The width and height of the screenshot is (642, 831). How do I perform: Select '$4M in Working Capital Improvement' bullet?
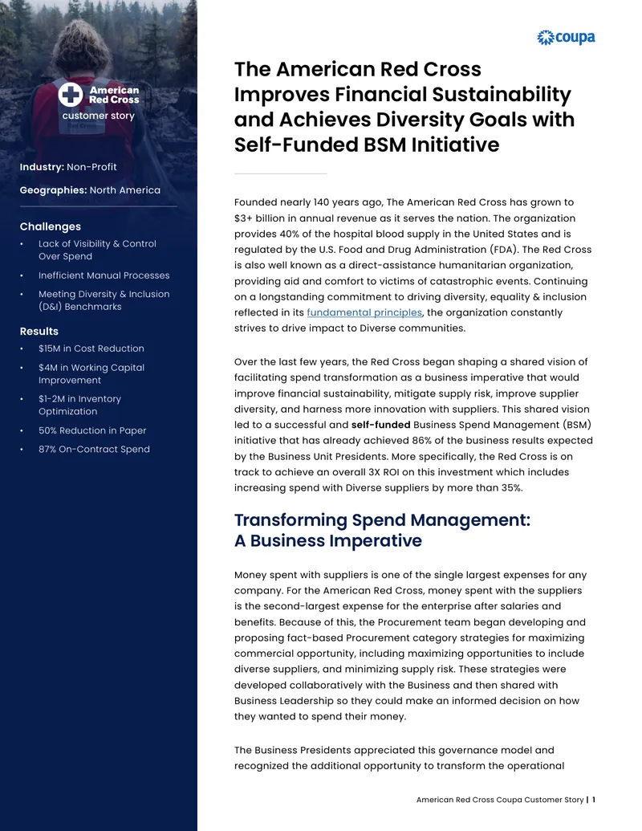[x=91, y=373]
